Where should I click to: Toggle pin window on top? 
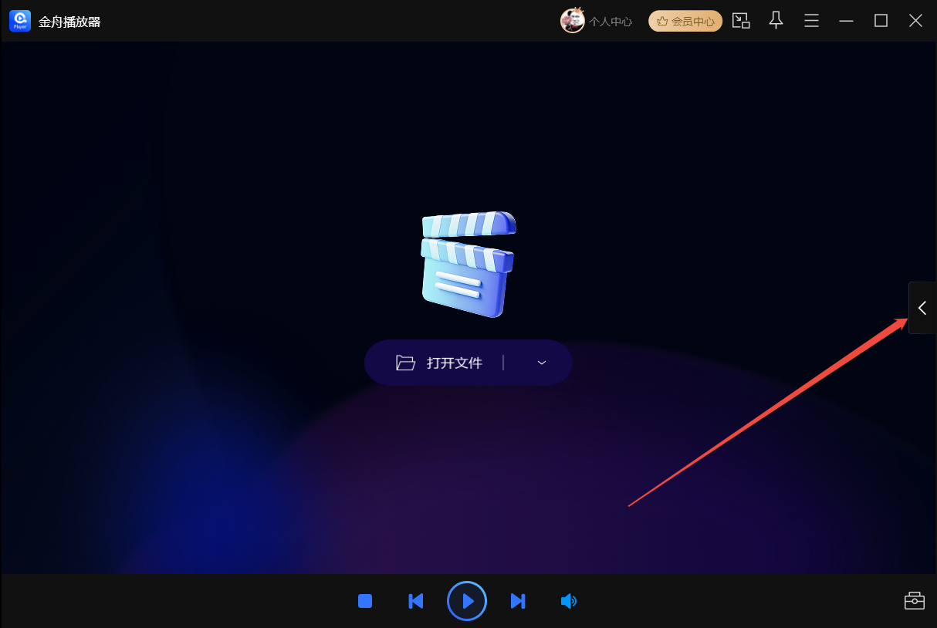point(776,21)
